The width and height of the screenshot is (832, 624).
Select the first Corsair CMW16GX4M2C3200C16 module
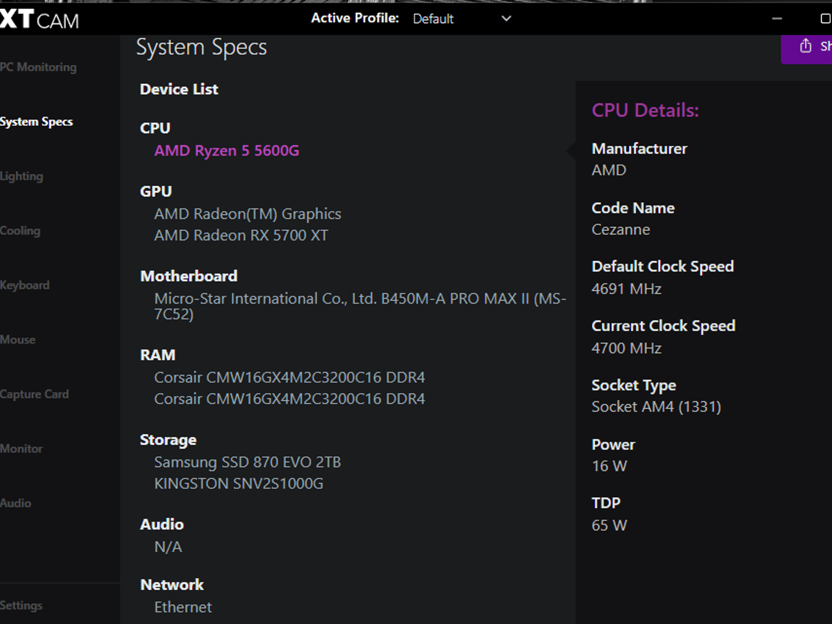[x=290, y=377]
